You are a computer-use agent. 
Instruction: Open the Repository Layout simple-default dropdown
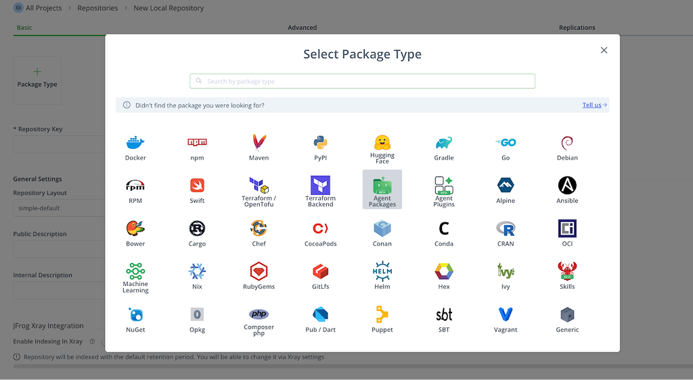pos(60,208)
